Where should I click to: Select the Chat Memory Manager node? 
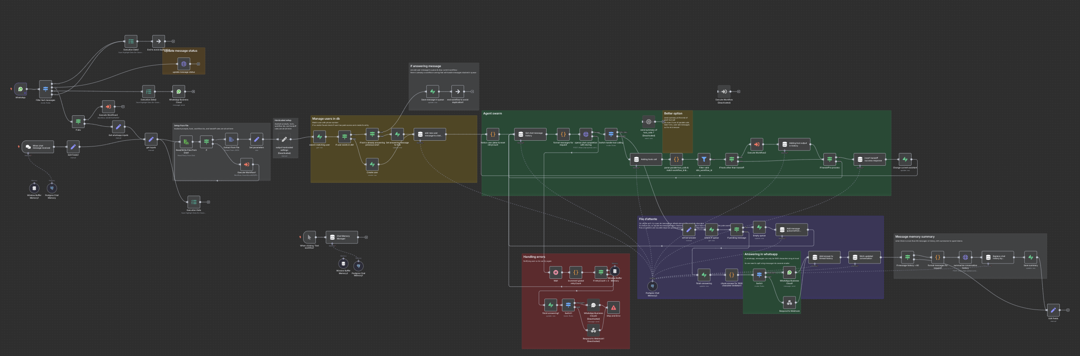coord(341,237)
